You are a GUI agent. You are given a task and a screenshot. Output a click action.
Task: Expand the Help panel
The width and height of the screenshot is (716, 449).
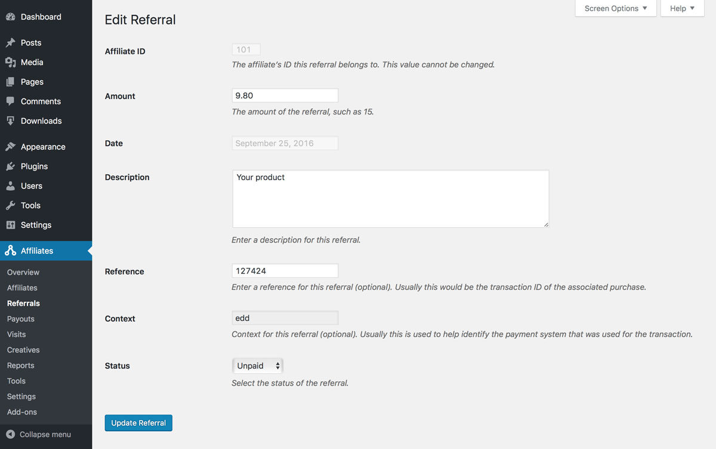682,8
